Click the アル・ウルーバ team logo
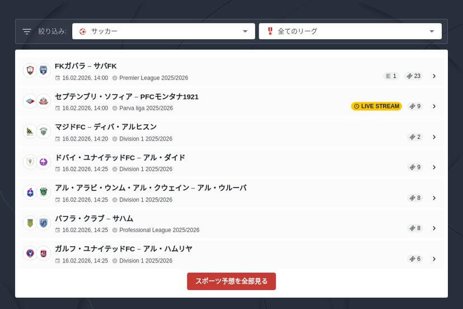This screenshot has width=463, height=309. point(43,193)
